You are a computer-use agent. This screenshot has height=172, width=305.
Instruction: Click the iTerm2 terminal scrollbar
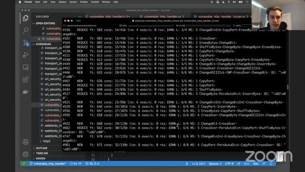pyautogui.click(x=288, y=87)
